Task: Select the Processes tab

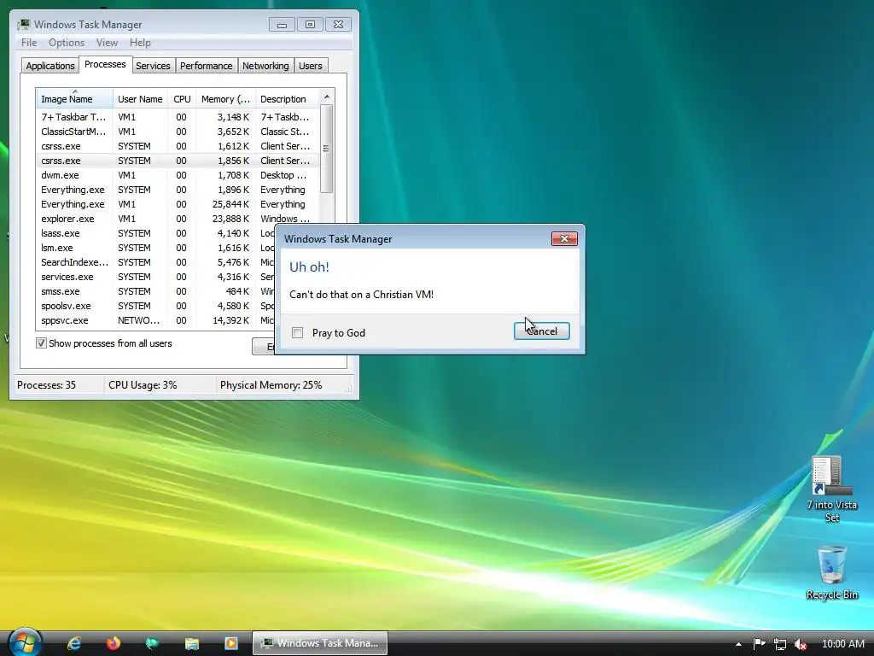Action: point(105,65)
